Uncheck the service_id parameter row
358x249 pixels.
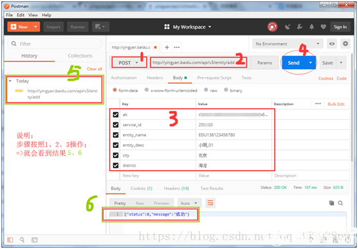click(x=115, y=125)
